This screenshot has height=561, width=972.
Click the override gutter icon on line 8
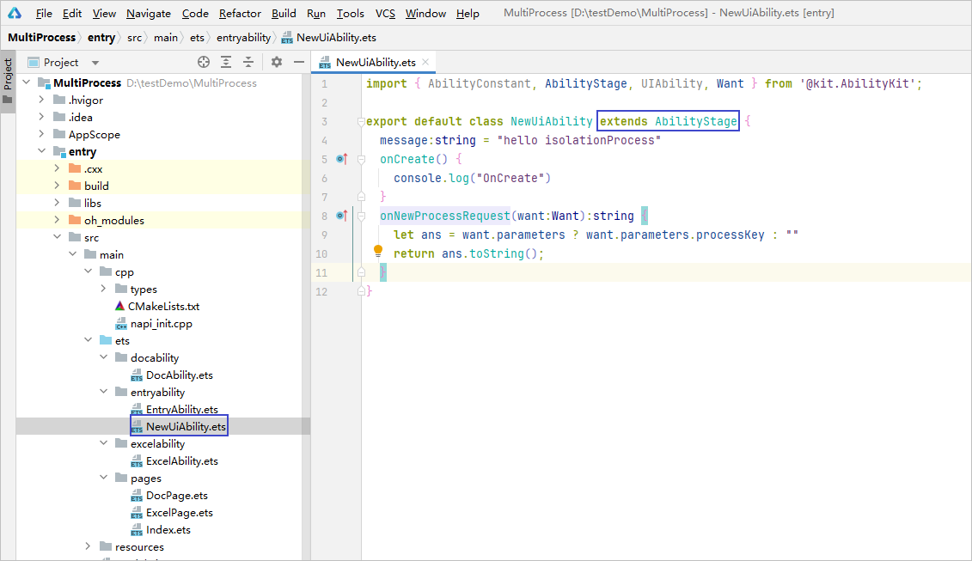(341, 216)
